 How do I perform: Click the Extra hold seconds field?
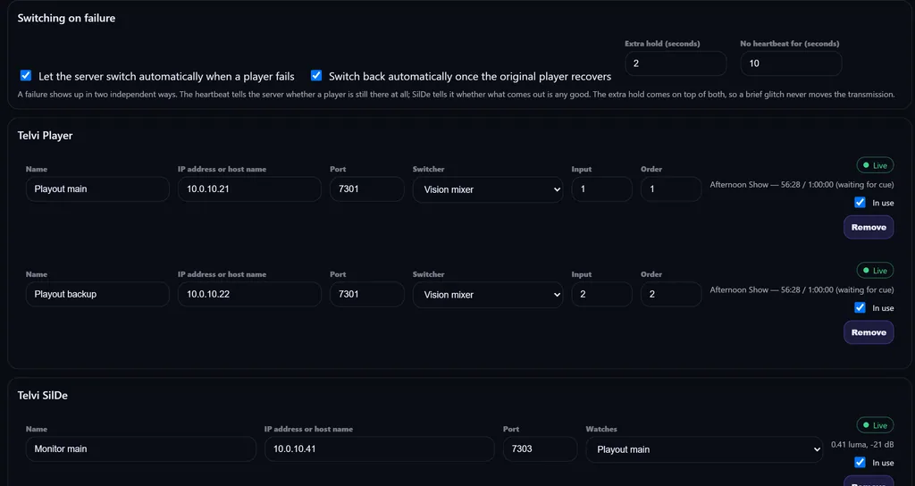coord(676,63)
